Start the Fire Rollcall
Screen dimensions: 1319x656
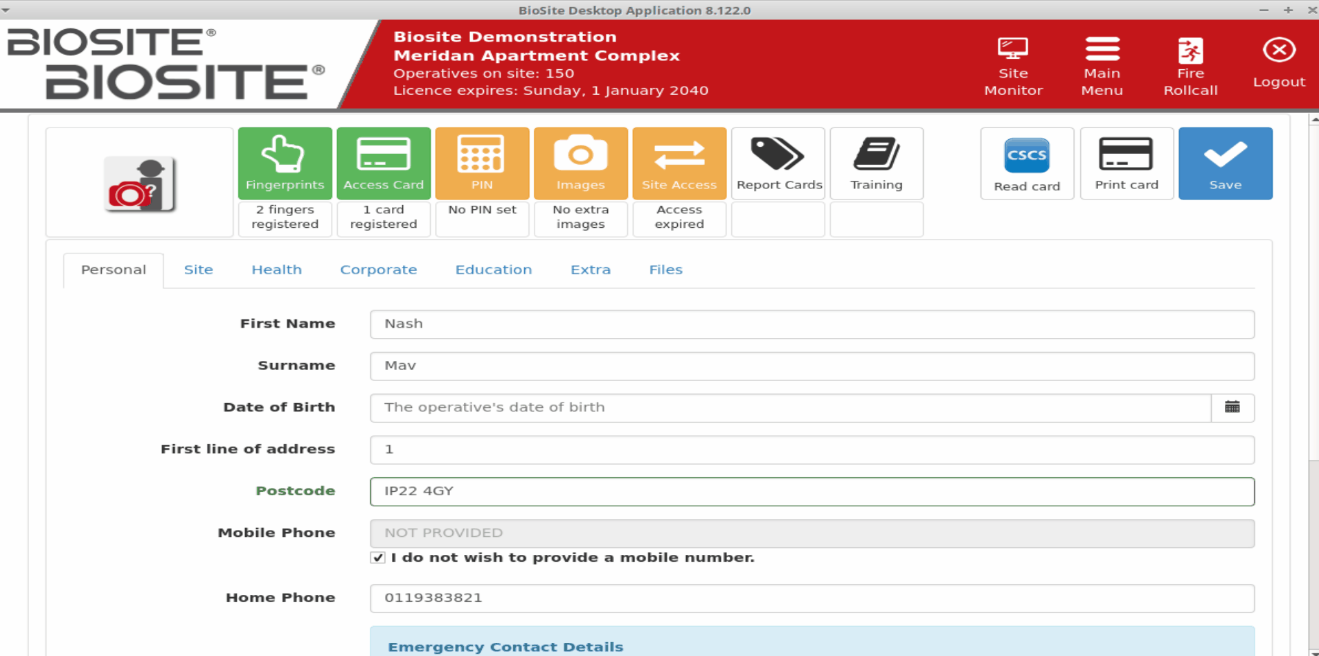point(1190,67)
